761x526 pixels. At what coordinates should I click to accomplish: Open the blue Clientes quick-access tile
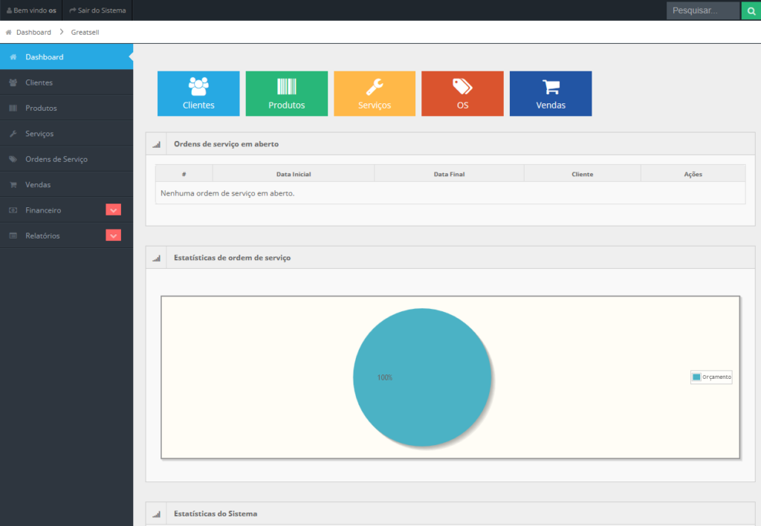[x=198, y=94]
